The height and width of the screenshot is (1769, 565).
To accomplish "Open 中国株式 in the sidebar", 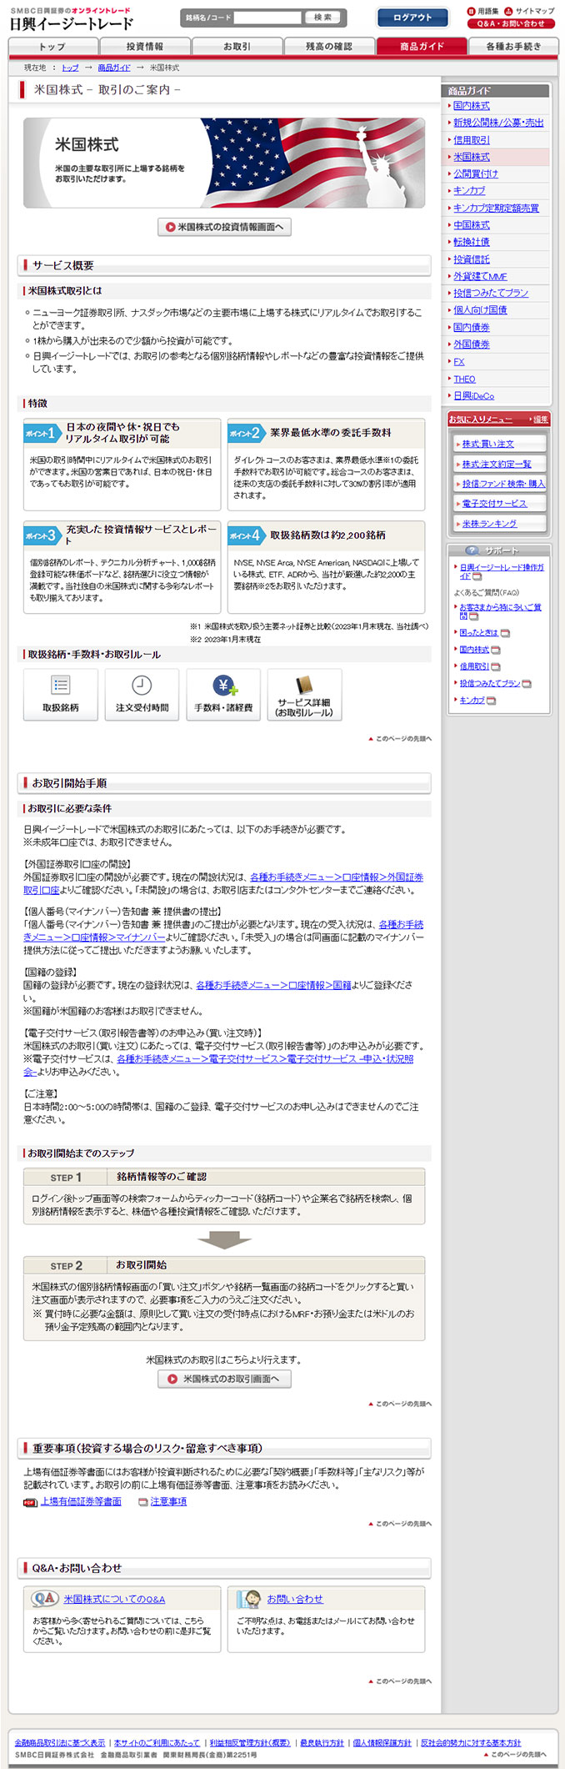I will (472, 225).
